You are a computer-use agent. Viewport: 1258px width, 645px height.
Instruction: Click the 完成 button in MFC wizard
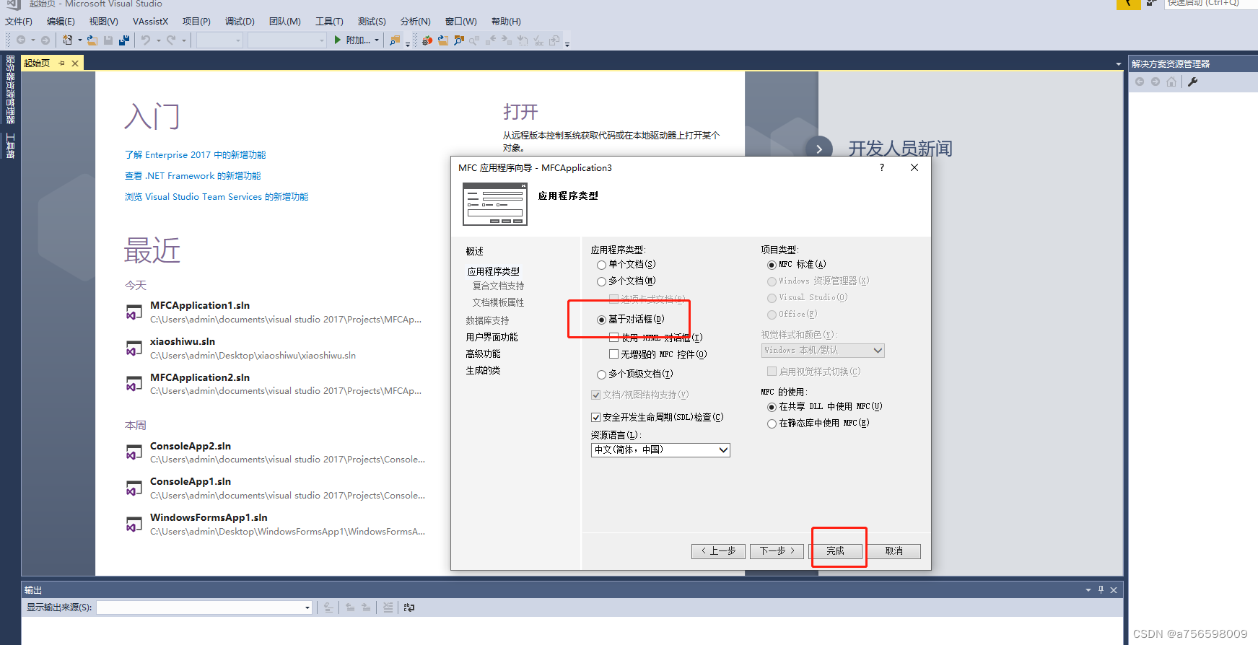tap(835, 551)
